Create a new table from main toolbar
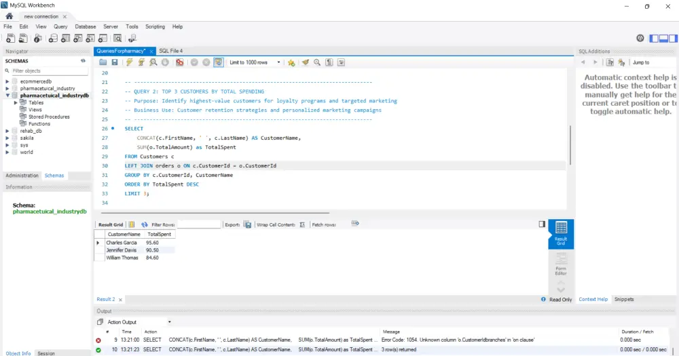Viewport: 679px width, 356px height. pos(65,39)
